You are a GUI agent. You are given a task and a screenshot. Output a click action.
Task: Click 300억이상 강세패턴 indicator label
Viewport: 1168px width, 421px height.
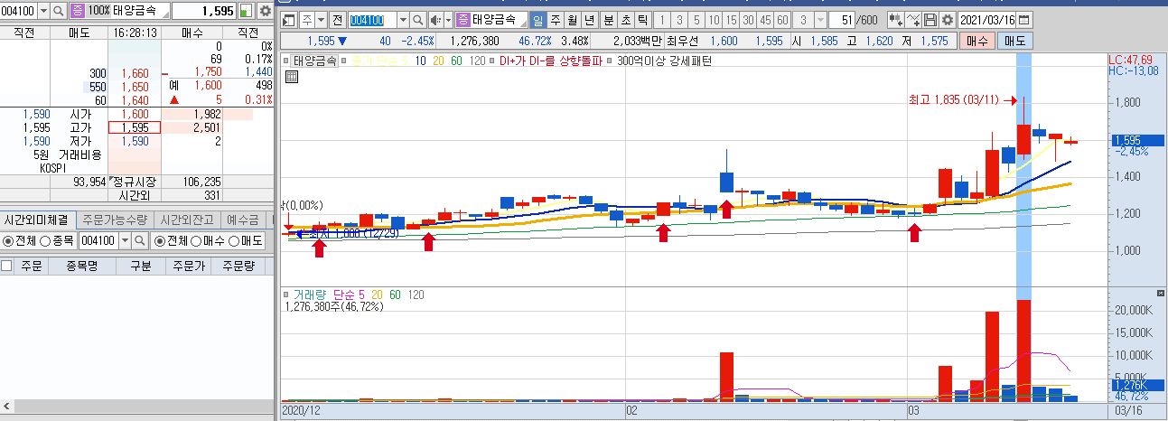(x=666, y=61)
